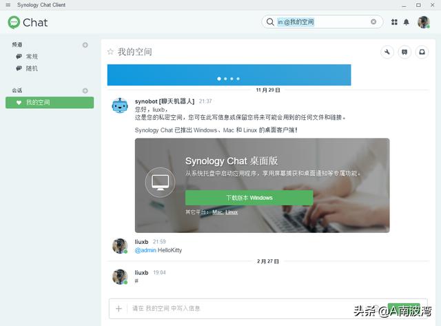Open the app grid icon in the header

click(x=394, y=22)
